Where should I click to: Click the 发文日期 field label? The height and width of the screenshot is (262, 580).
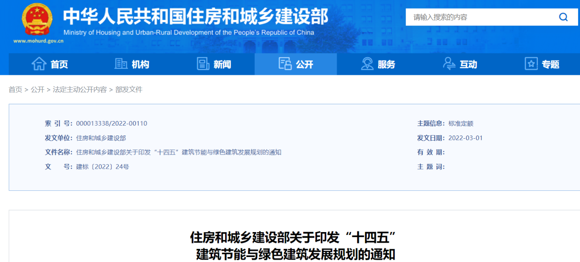click(431, 138)
